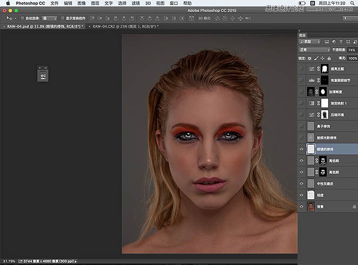The height and width of the screenshot is (265, 358).
Task: Open the 正常 blend mode dropdown
Action: (315, 50)
